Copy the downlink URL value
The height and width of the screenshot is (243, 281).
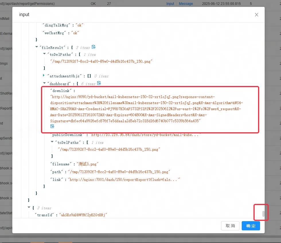coord(52,126)
